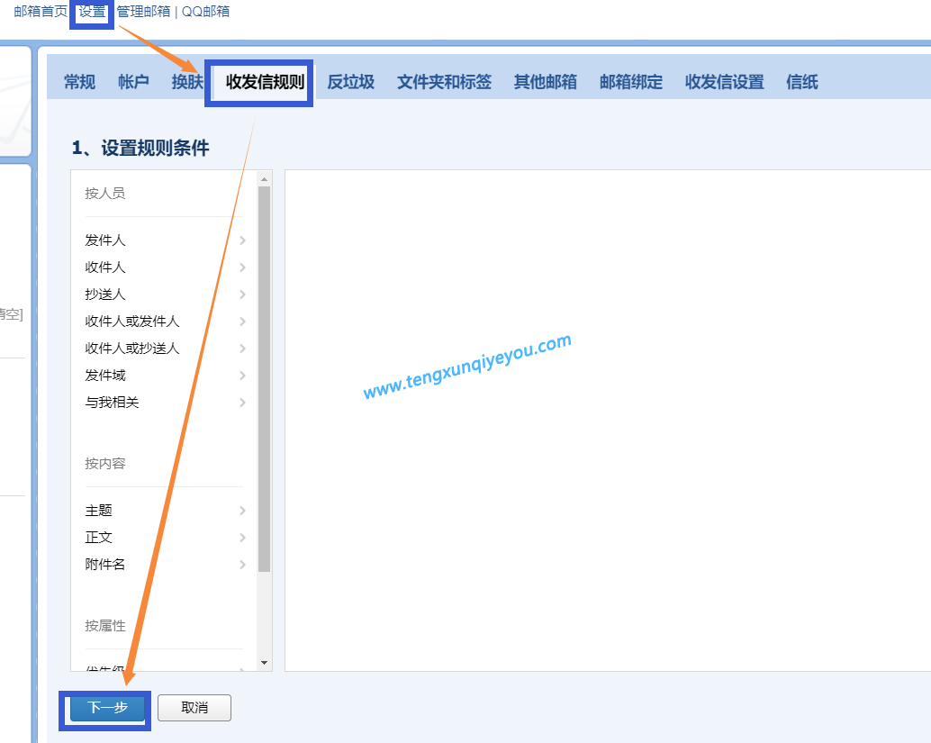Click the condition list scrollbar thumb
The height and width of the screenshot is (743, 931).
[264, 379]
